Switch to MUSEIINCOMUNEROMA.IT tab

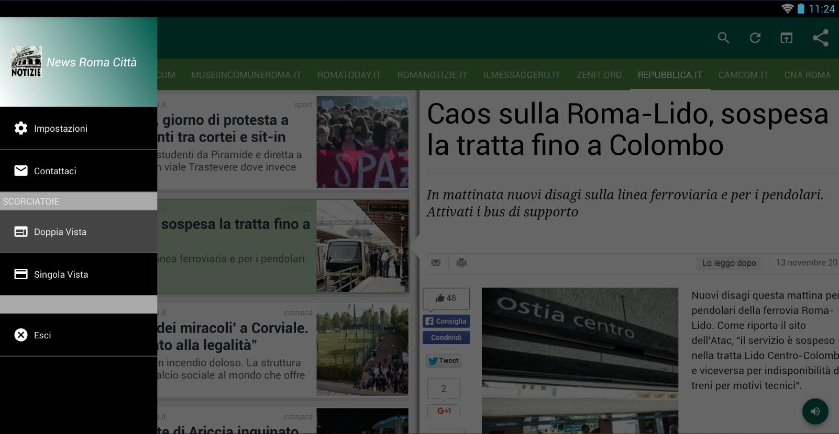(x=246, y=75)
